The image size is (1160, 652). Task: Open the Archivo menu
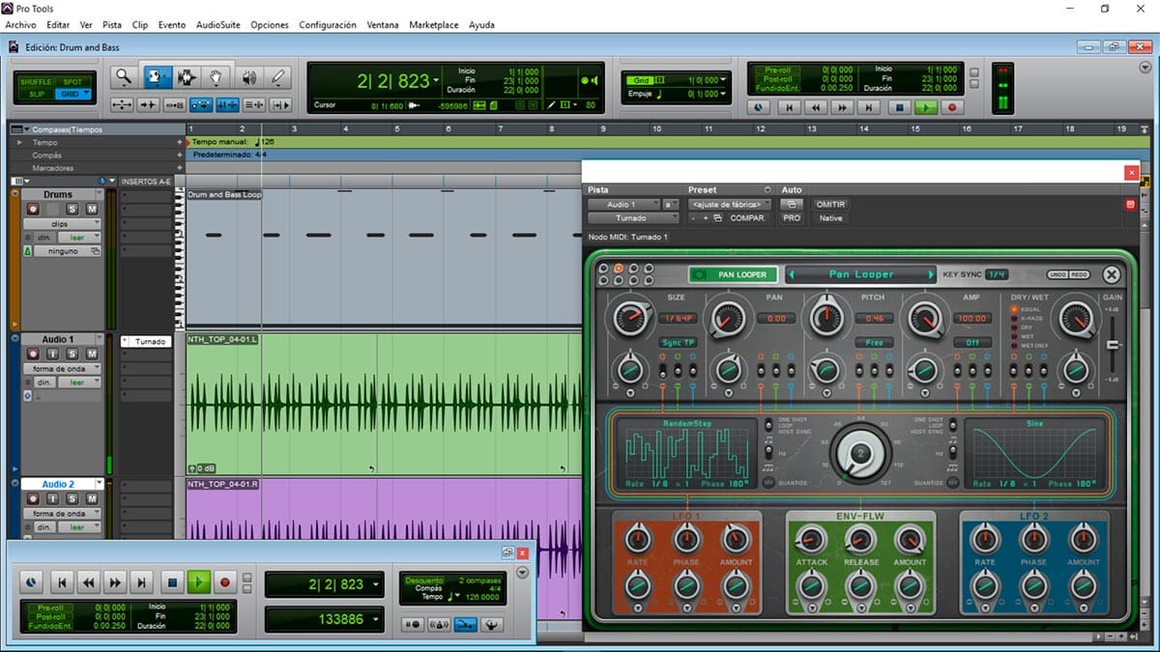tap(20, 25)
